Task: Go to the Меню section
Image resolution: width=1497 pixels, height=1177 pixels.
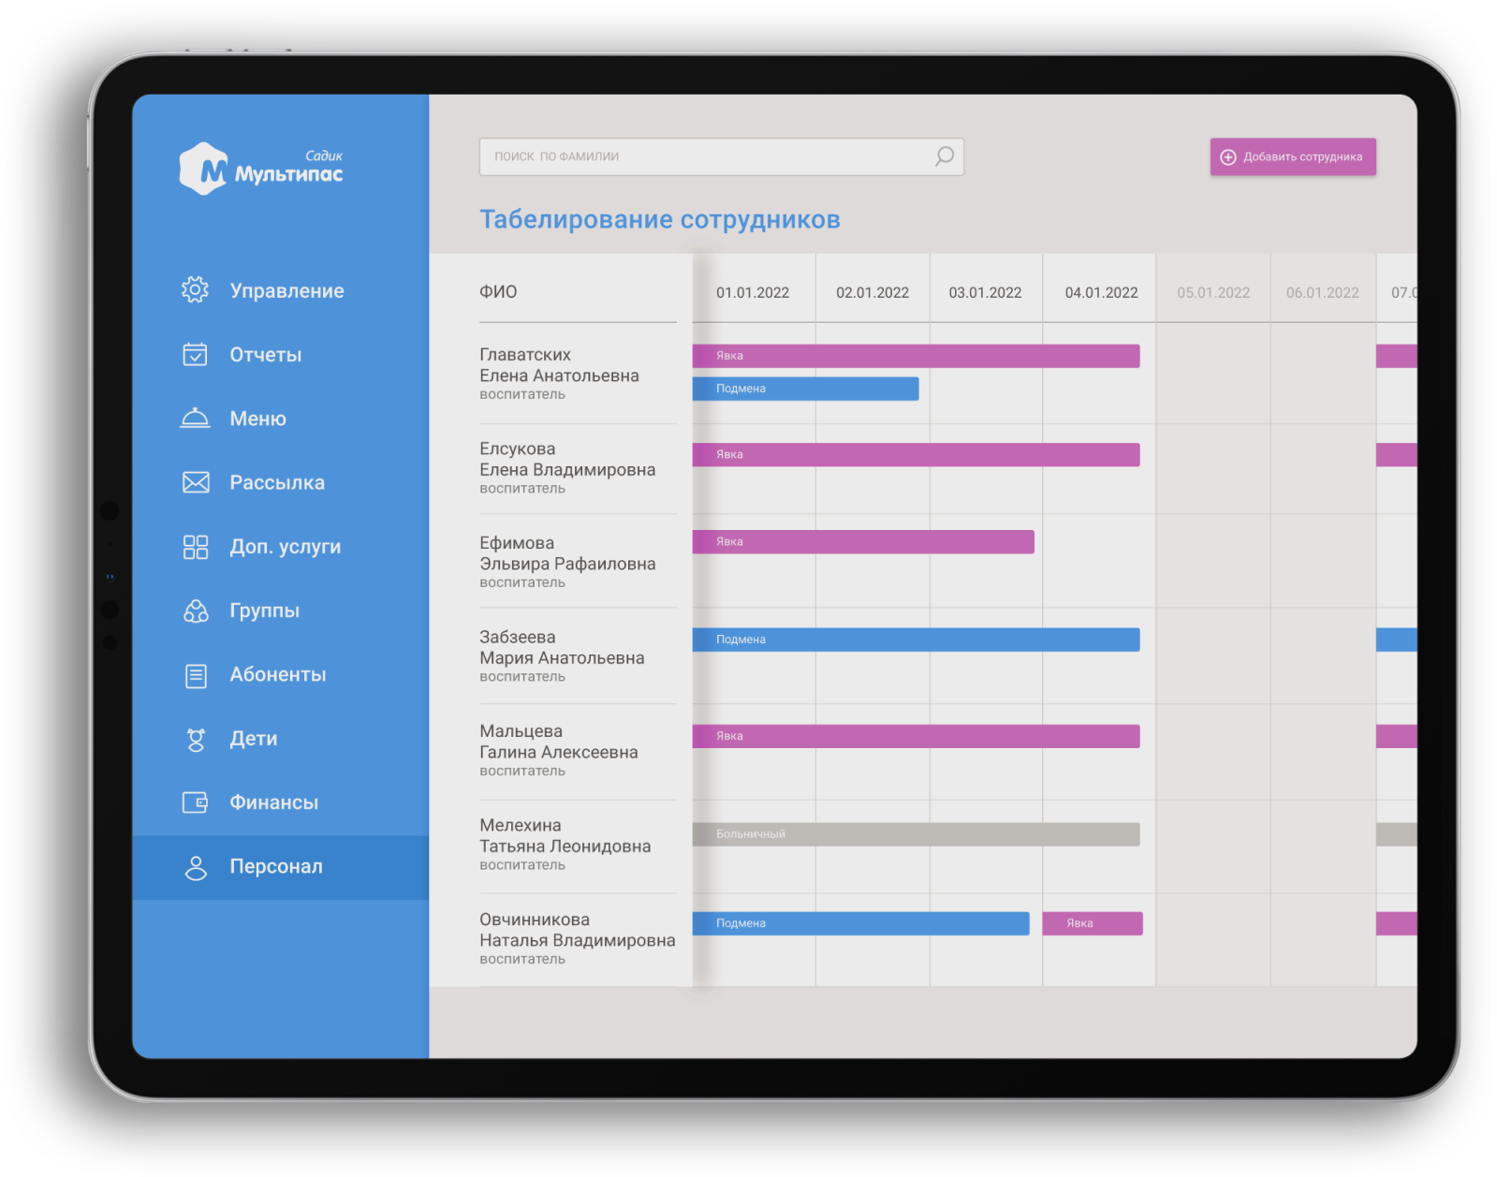Action: [281, 419]
